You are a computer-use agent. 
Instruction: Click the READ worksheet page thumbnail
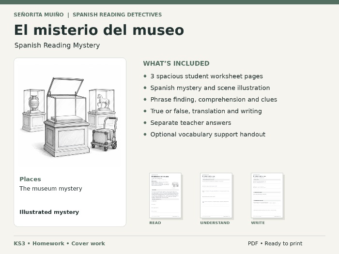point(165,195)
